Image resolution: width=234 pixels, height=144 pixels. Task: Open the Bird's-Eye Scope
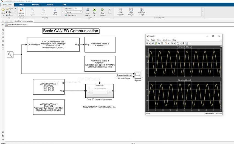click(142, 11)
